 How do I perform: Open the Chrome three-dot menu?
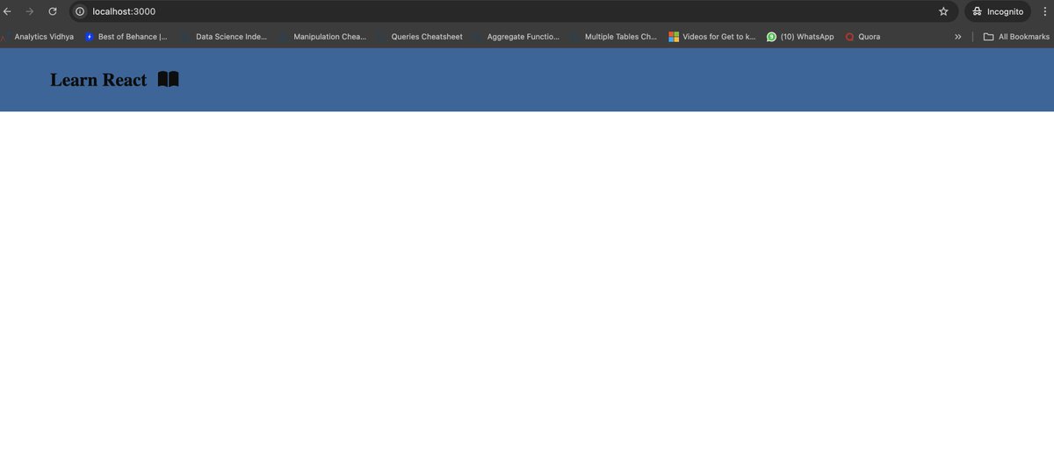pyautogui.click(x=1044, y=11)
